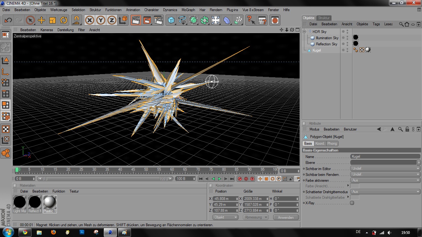Viewport: 422px width, 237px height.
Task: Click the Anwenden button
Action: tap(286, 217)
